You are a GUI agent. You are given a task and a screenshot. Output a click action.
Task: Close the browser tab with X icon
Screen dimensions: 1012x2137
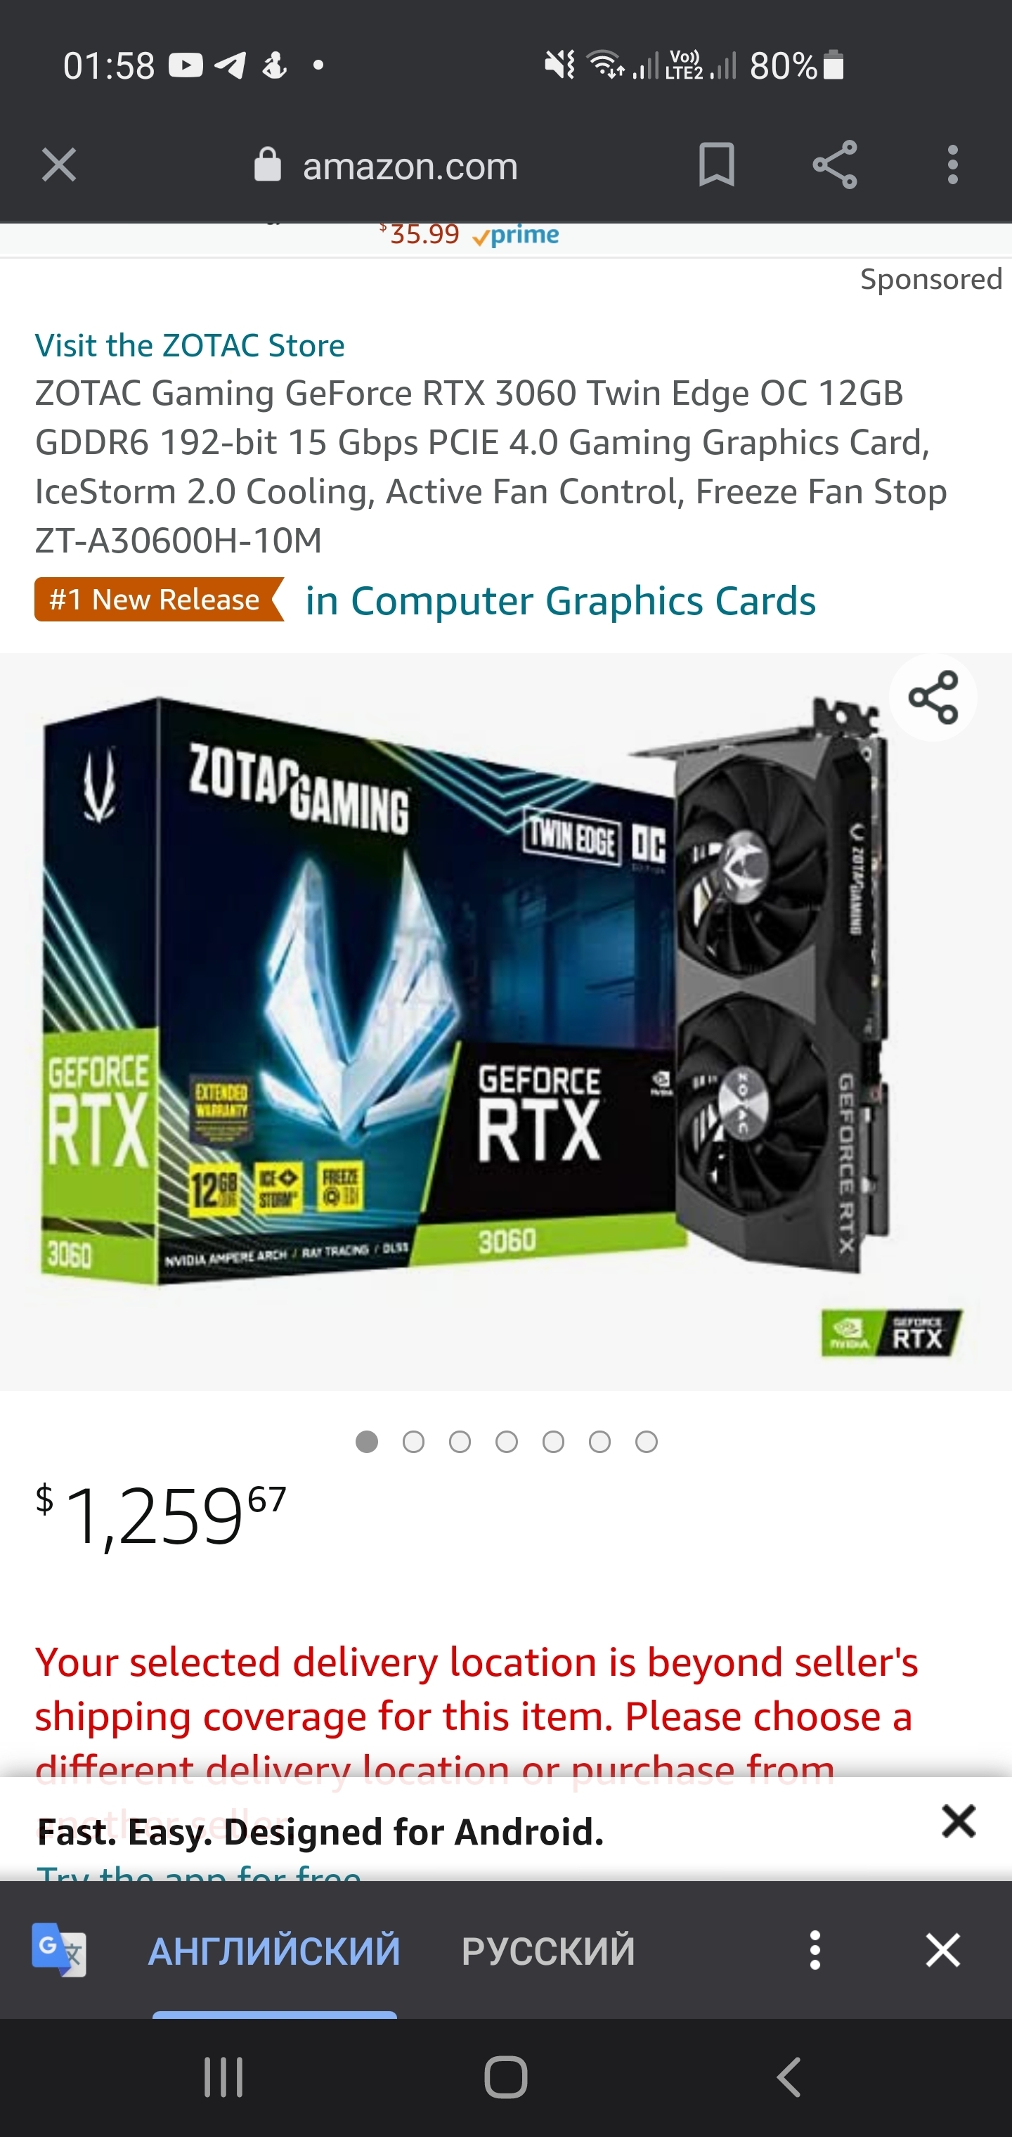[x=59, y=165]
